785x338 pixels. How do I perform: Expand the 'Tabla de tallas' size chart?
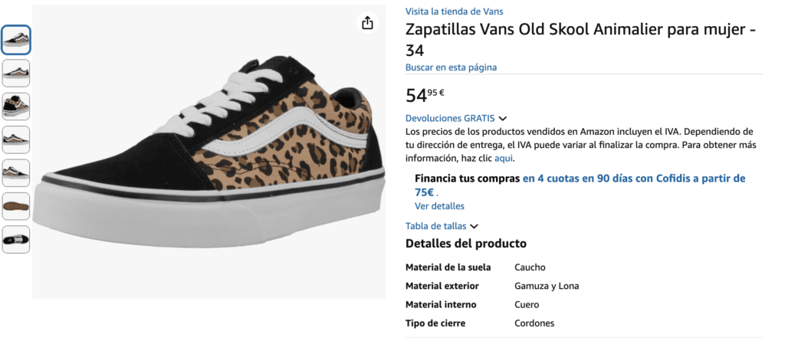tap(435, 226)
